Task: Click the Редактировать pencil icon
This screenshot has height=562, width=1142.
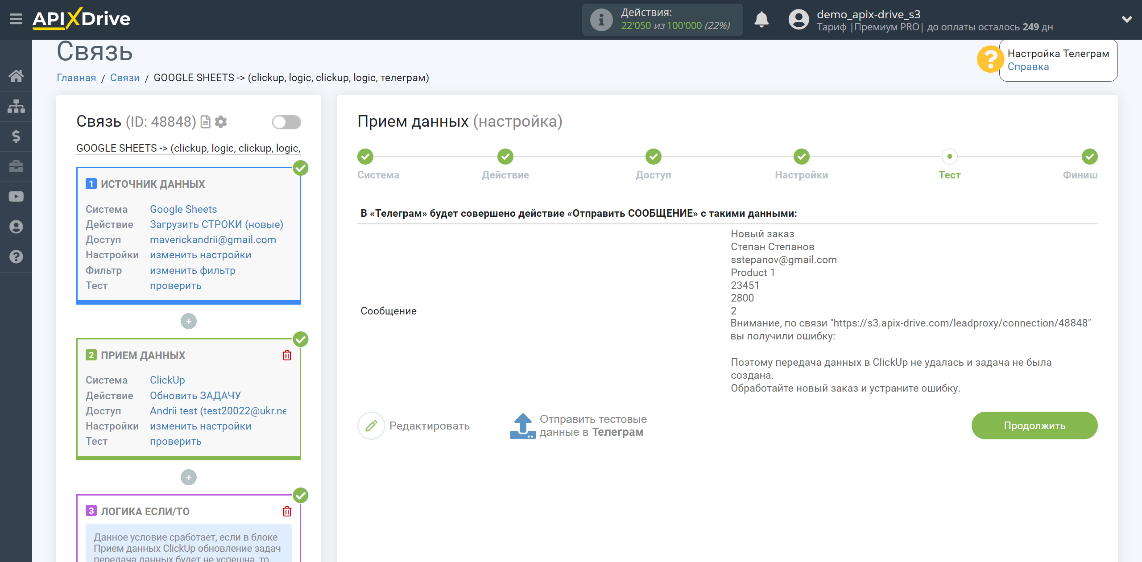Action: [371, 426]
